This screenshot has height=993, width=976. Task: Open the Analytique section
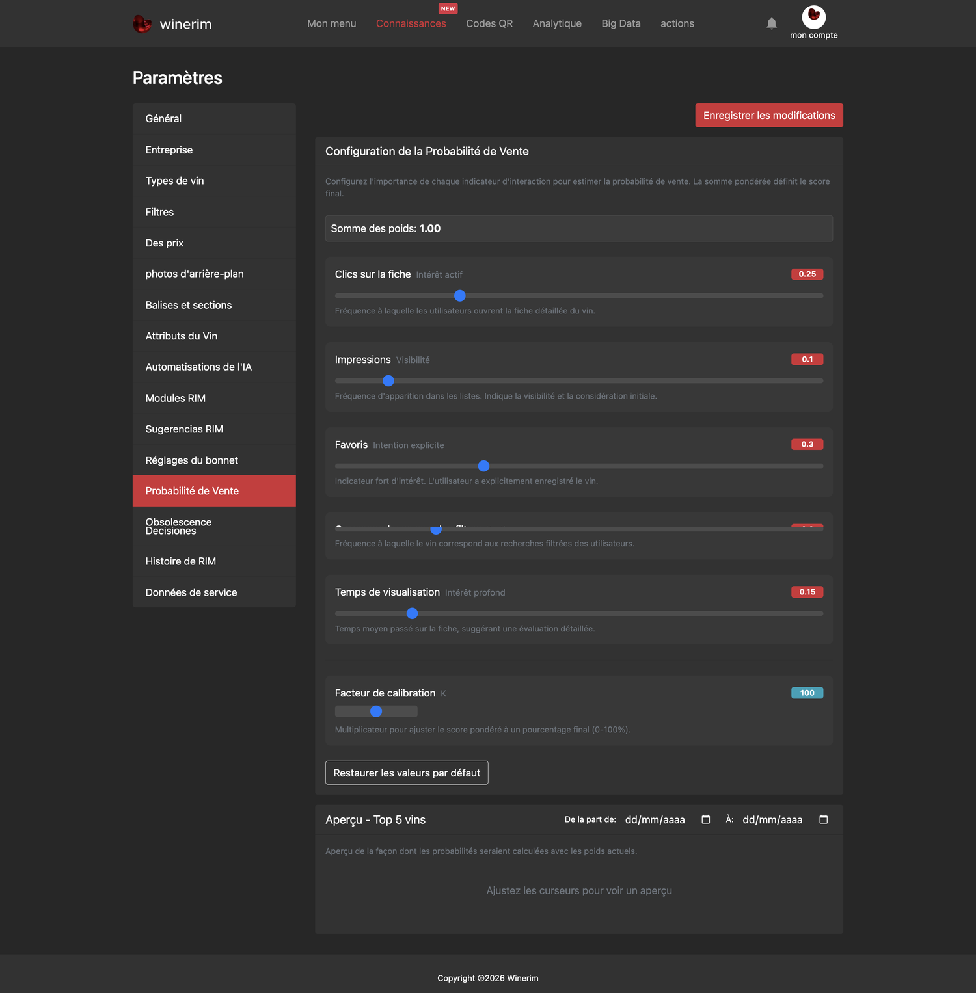pyautogui.click(x=557, y=23)
